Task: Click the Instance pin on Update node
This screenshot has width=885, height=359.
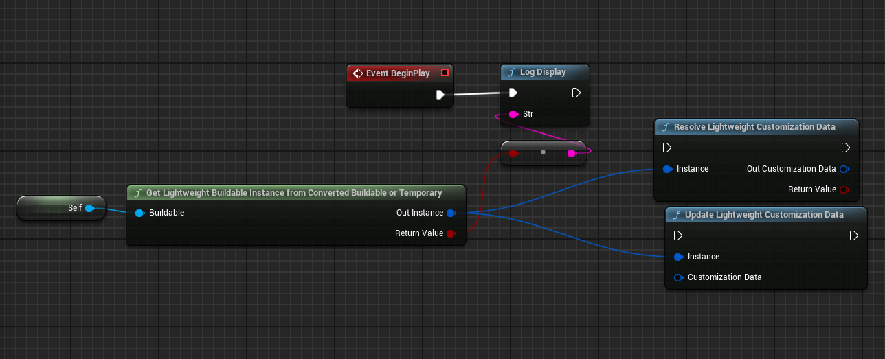Action: coord(678,257)
